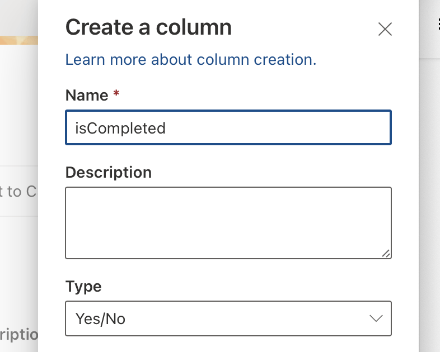Click the Type field label
Screen dimensions: 440x352
point(83,287)
